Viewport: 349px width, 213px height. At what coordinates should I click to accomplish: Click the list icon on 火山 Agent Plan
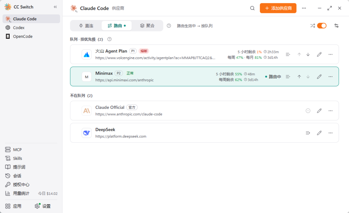point(288,54)
